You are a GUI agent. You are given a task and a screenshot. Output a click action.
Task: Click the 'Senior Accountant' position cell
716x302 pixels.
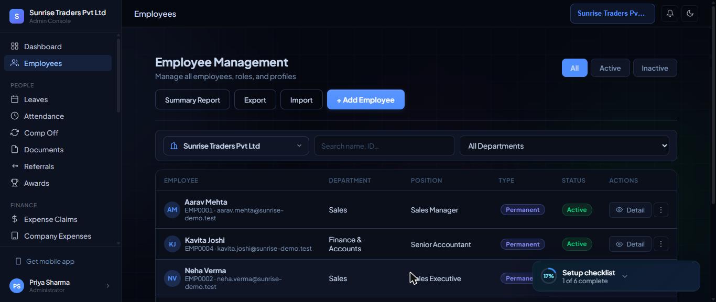pos(441,244)
